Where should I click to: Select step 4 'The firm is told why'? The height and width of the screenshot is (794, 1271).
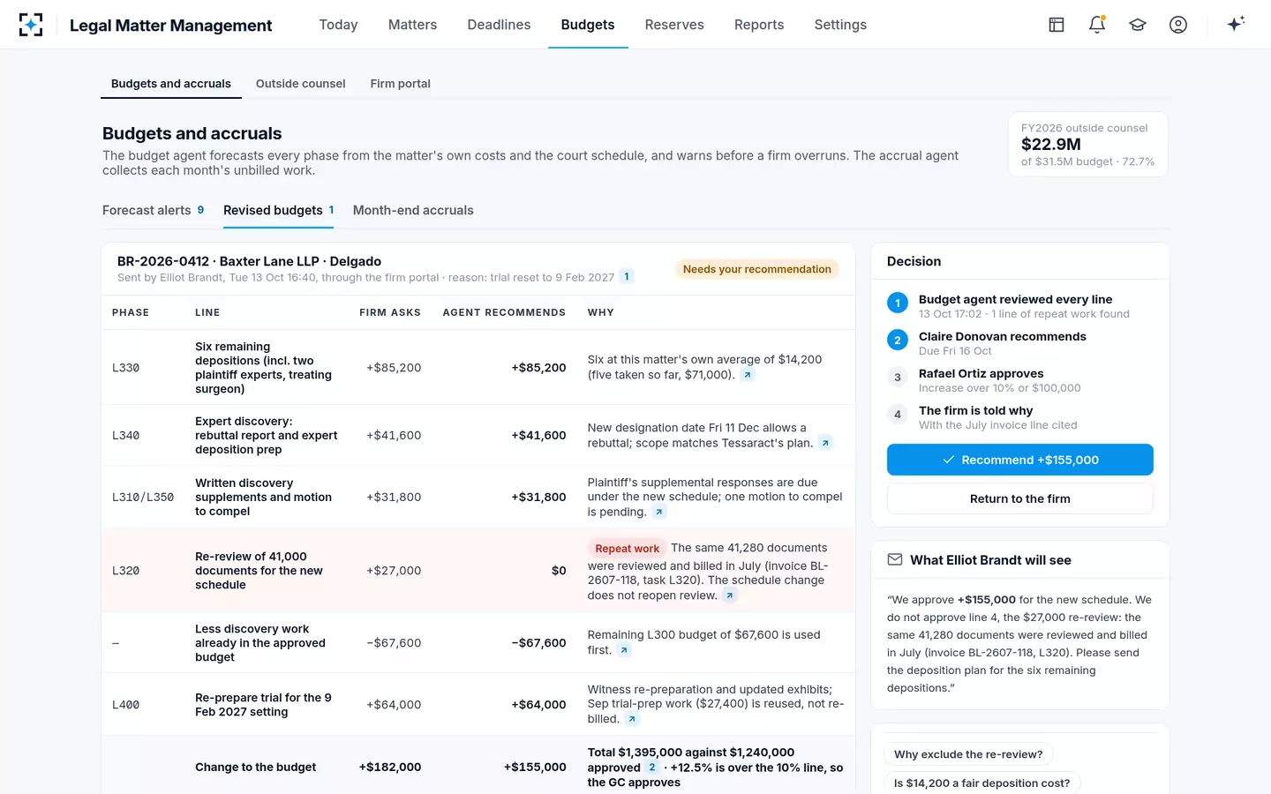[x=1020, y=417]
